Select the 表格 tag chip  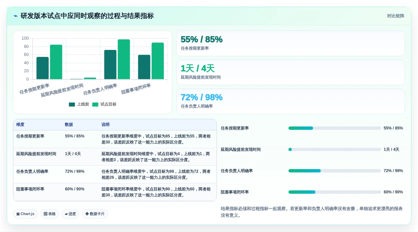pos(50,214)
